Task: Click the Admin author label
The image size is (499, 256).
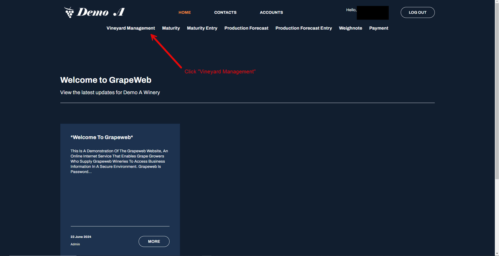Action: click(x=75, y=244)
